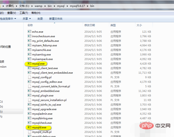Click the mysql_config_editor.exe file icon
The image size is (174, 137).
(x=29, y=82)
